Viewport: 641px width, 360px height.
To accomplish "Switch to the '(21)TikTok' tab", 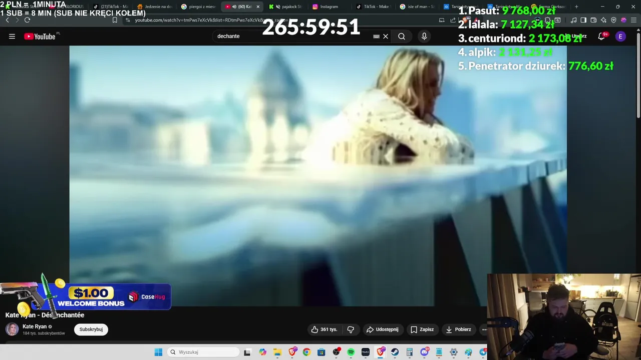I will 111,6.
